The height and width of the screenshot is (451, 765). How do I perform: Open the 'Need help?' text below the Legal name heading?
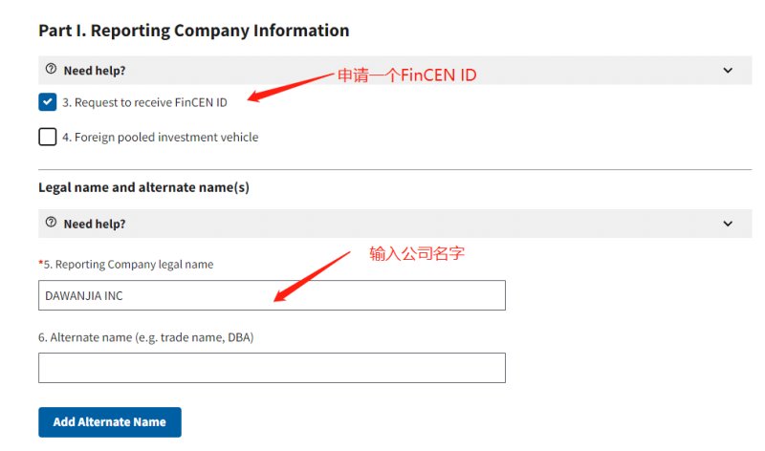click(95, 224)
